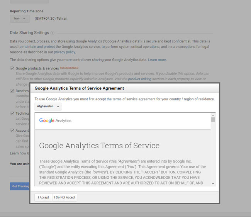Click the (GMT+04:30) Tehran time zone text
Screen dimensions: 251x217
51,19
